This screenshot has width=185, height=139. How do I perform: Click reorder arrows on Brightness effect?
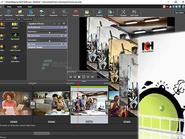tap(61, 27)
